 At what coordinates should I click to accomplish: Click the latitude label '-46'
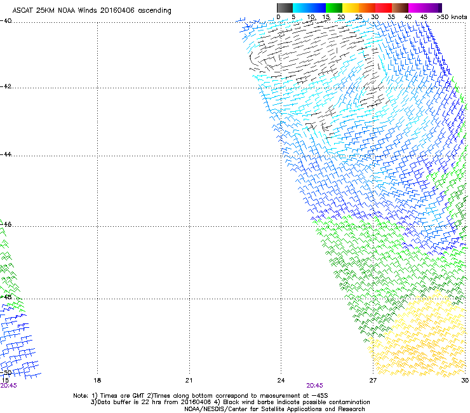[x=6, y=224]
